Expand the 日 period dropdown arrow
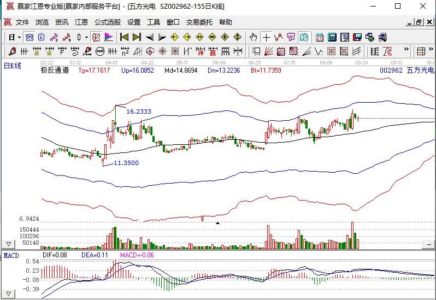436x300 pixels. click(19, 37)
